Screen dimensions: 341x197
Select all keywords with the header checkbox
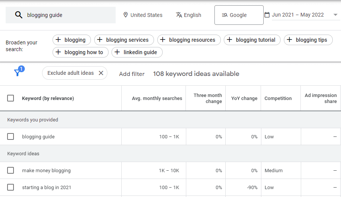11,98
